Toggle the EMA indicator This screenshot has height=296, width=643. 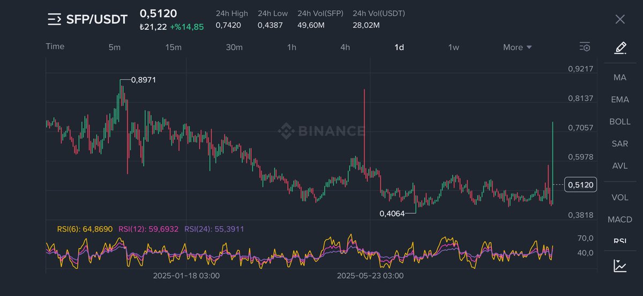(x=620, y=99)
